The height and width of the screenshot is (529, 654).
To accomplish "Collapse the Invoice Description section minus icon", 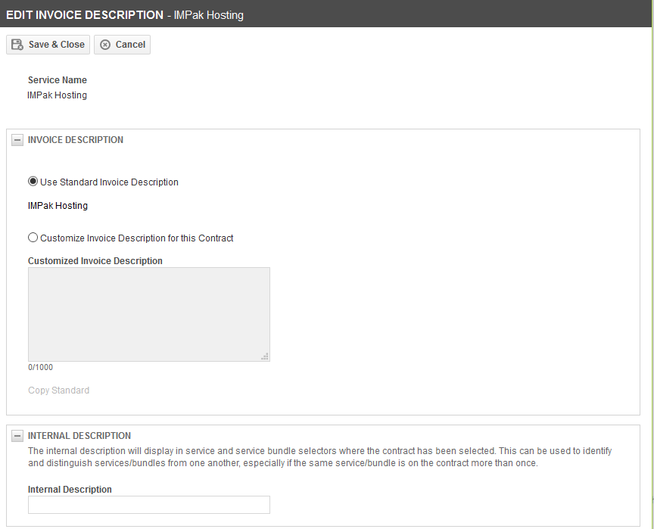I will coord(17,140).
